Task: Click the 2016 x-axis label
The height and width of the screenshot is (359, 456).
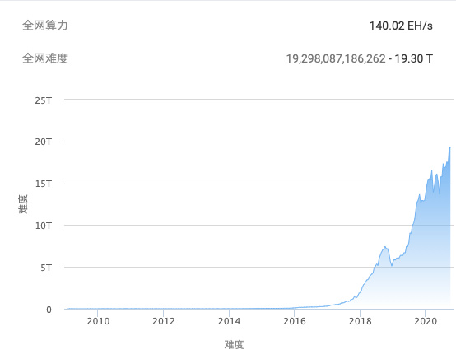Action: tap(295, 321)
